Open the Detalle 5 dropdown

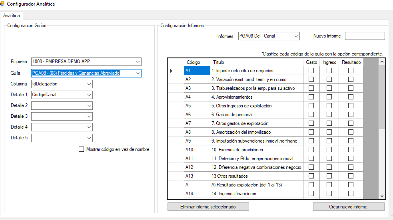tap(62, 138)
